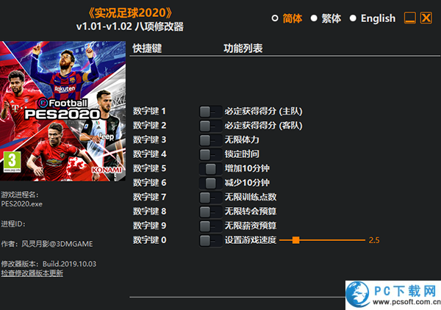This screenshot has height=310, width=441.
Task: Enable the 锁定时间 toggle
Action: click(211, 154)
